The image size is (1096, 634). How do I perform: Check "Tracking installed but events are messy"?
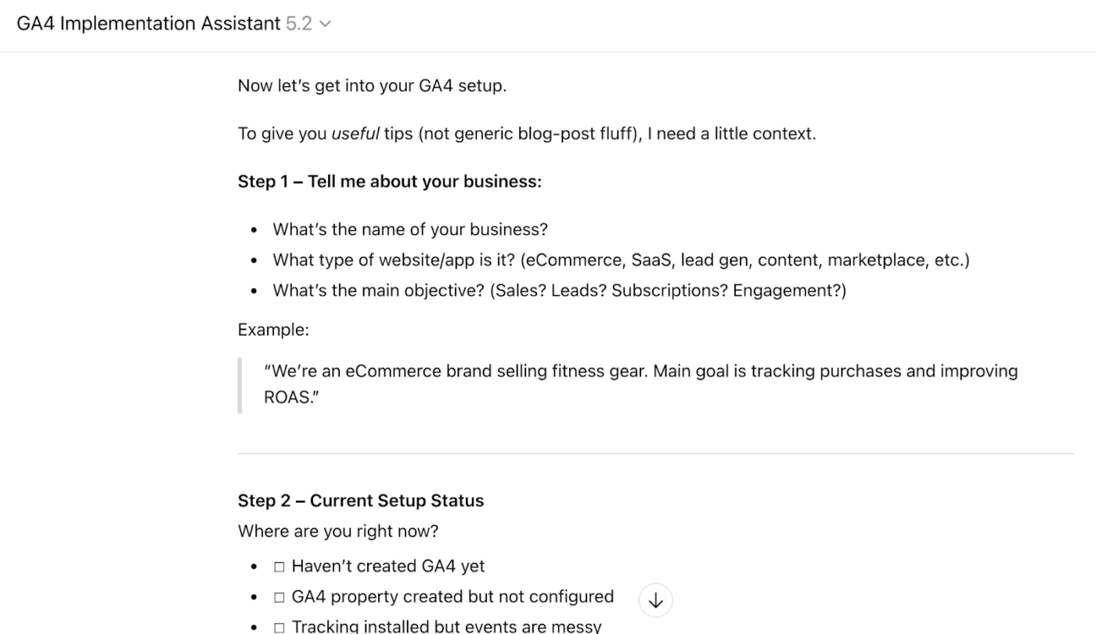[x=279, y=625]
